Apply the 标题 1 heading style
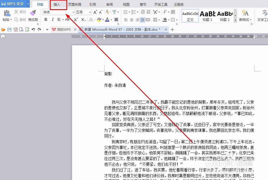Screen dimensions: 268x180 point(207,16)
